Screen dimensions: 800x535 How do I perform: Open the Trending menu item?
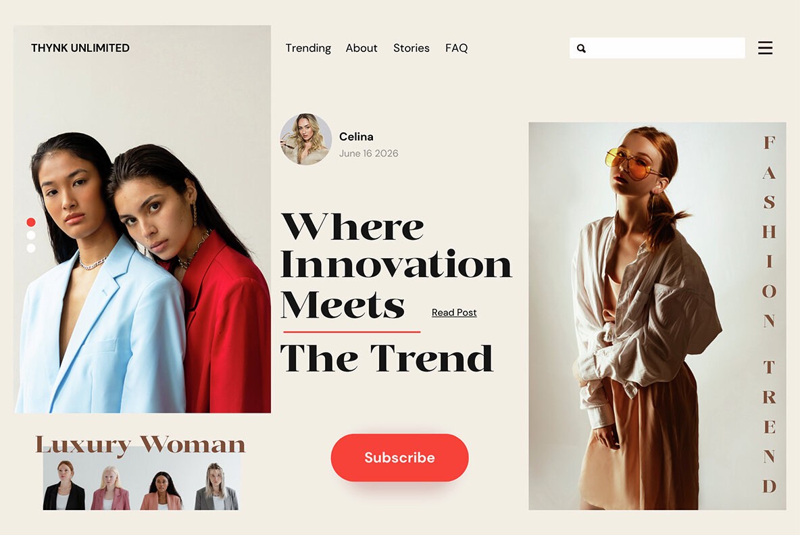308,48
